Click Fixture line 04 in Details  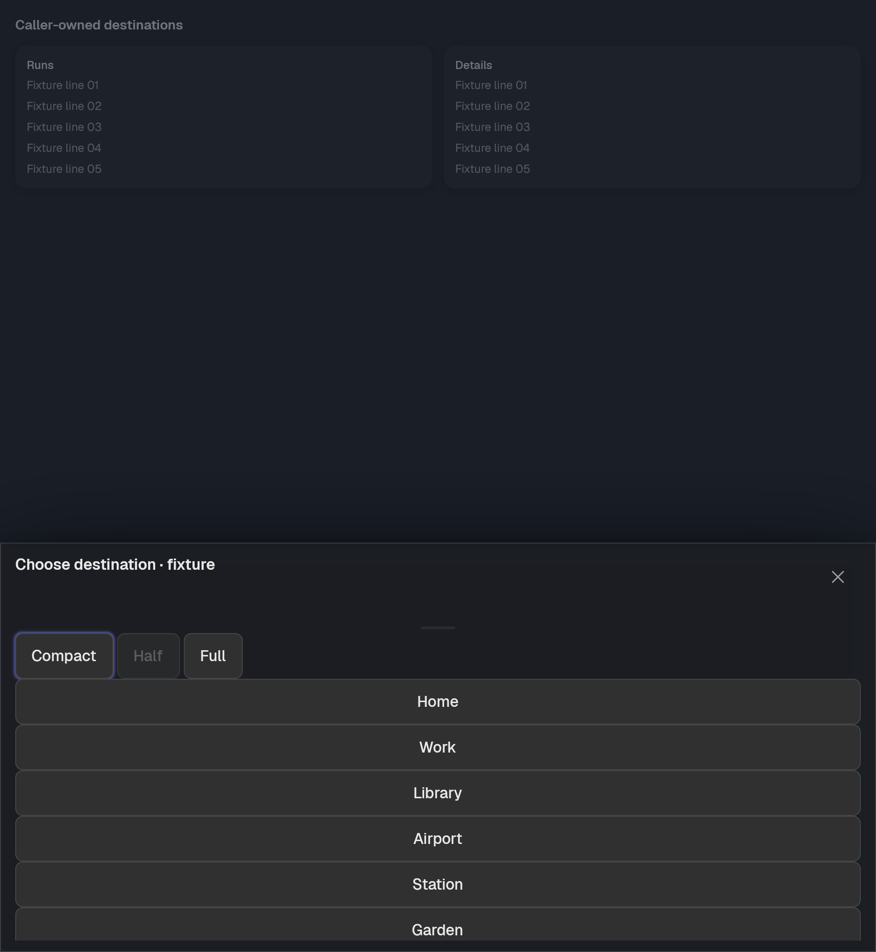tap(492, 148)
